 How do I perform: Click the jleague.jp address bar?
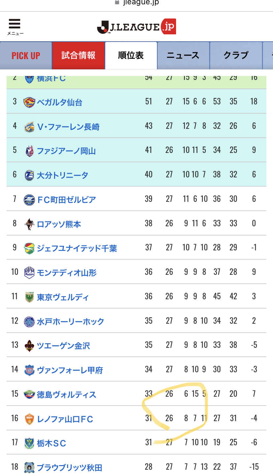pos(136,3)
